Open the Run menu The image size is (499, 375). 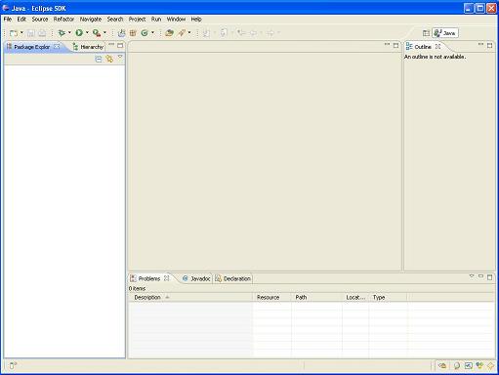tap(156, 20)
